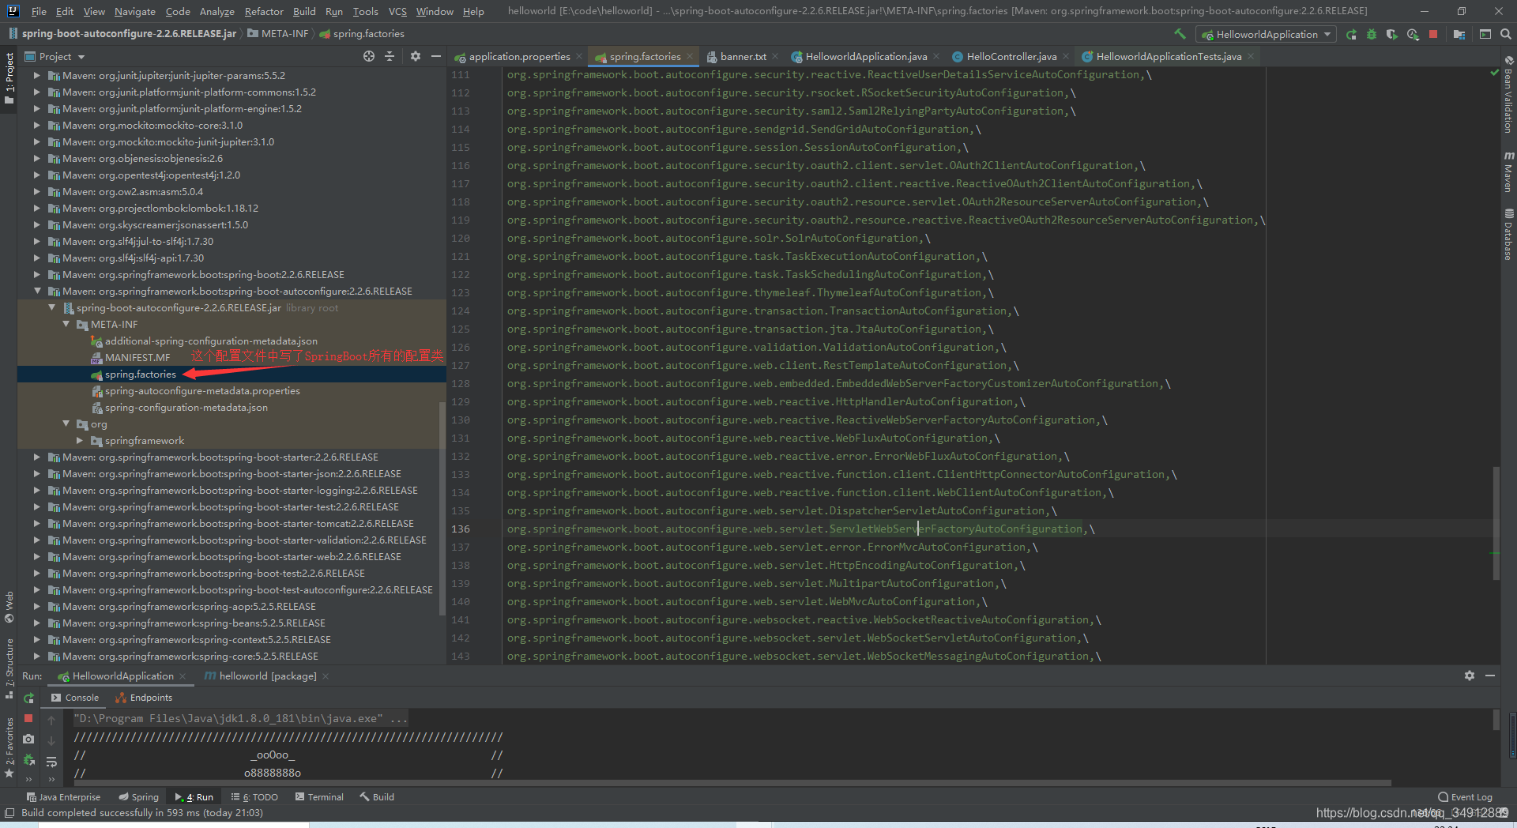
Task: Open the File menu
Action: (39, 11)
